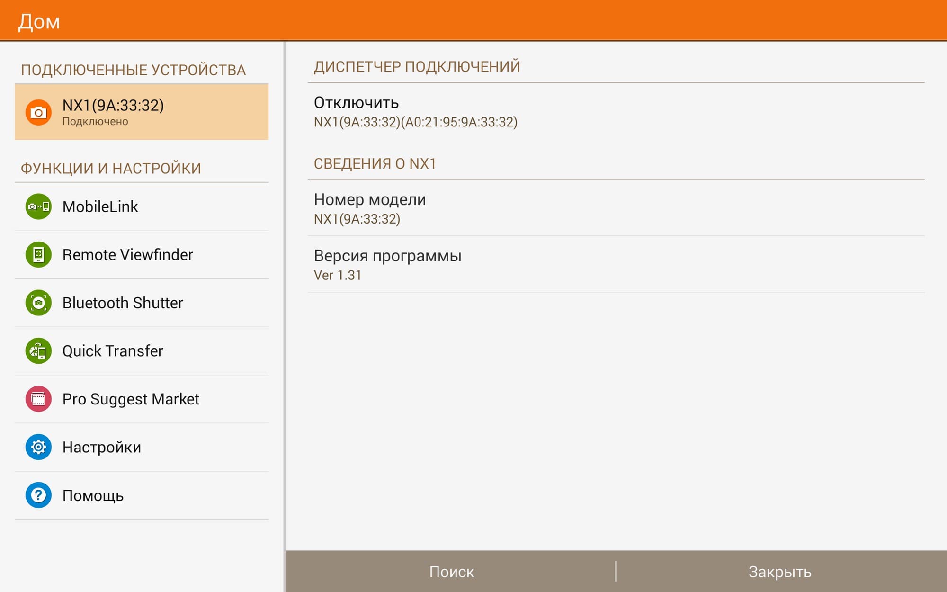Select Pro Suggest Market label
947x592 pixels.
coord(131,399)
